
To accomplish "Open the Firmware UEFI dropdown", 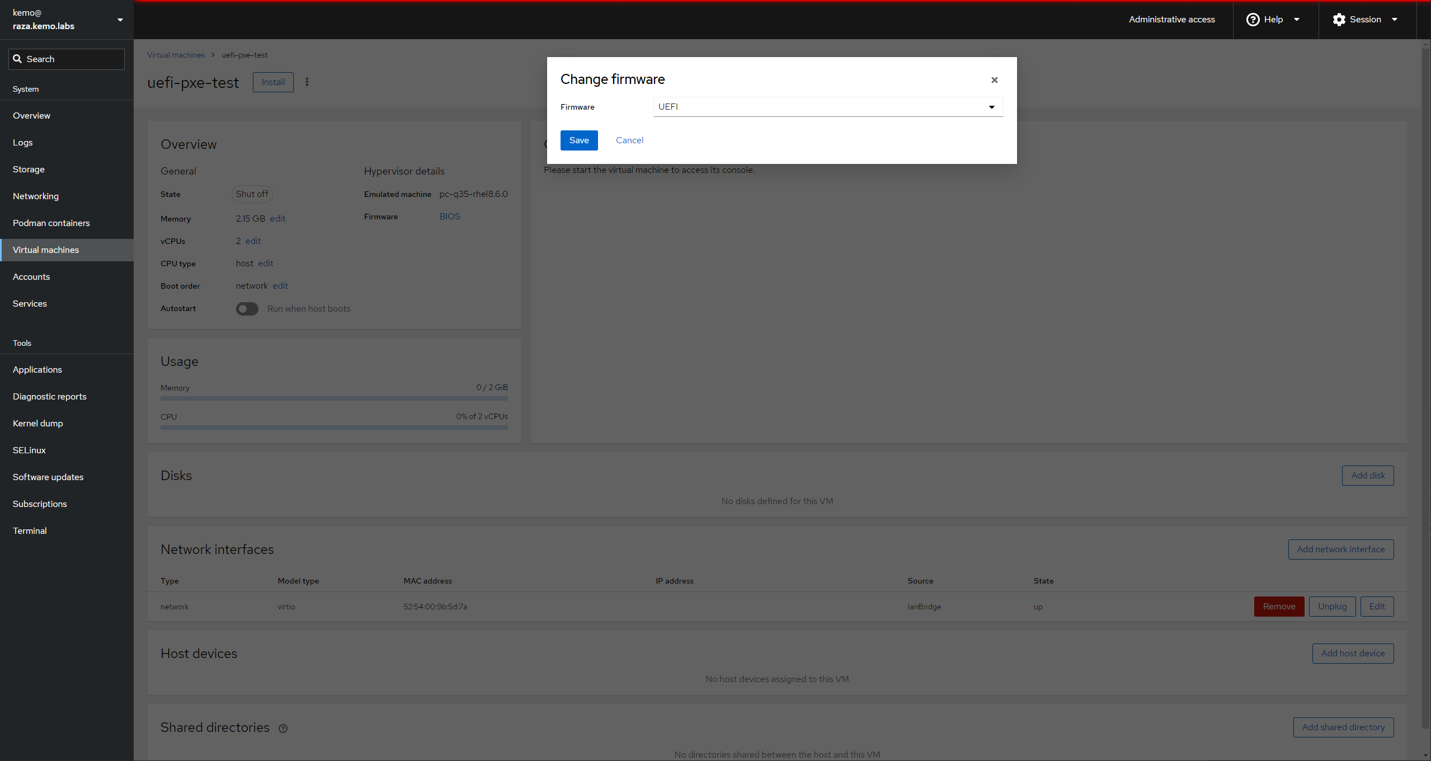I will click(x=827, y=107).
